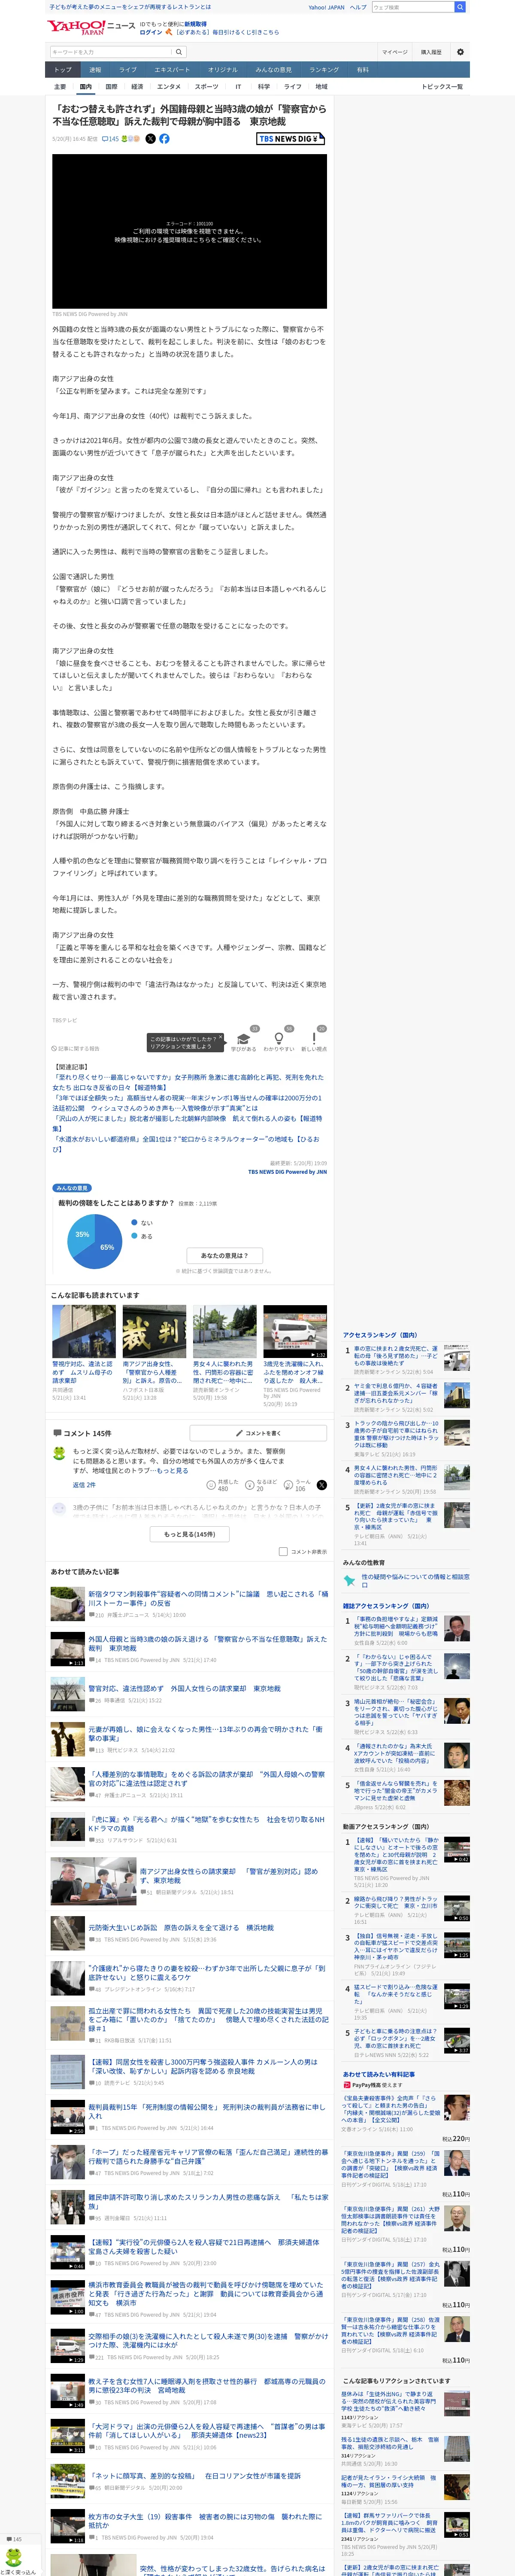Click the frog commenter avatar
The height and width of the screenshot is (2576, 515).
point(59,1453)
